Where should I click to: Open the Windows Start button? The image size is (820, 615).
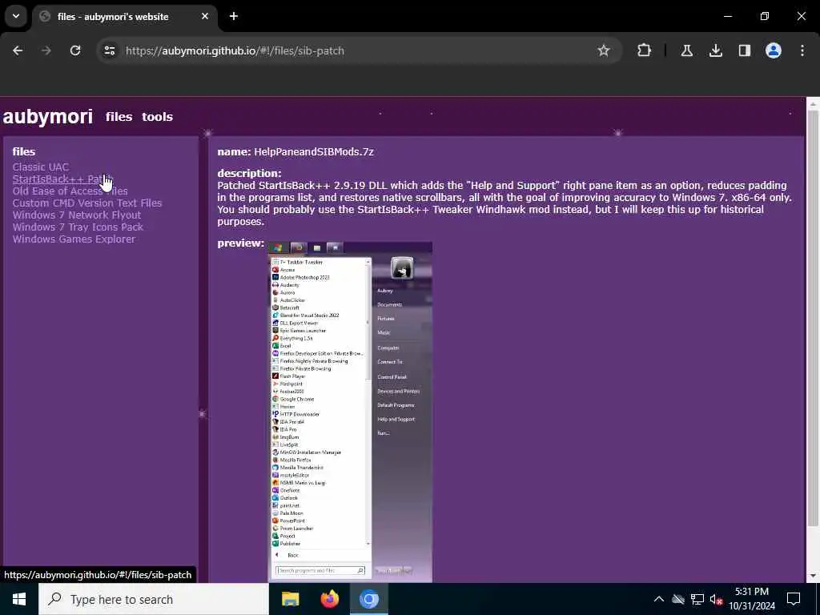tap(19, 599)
